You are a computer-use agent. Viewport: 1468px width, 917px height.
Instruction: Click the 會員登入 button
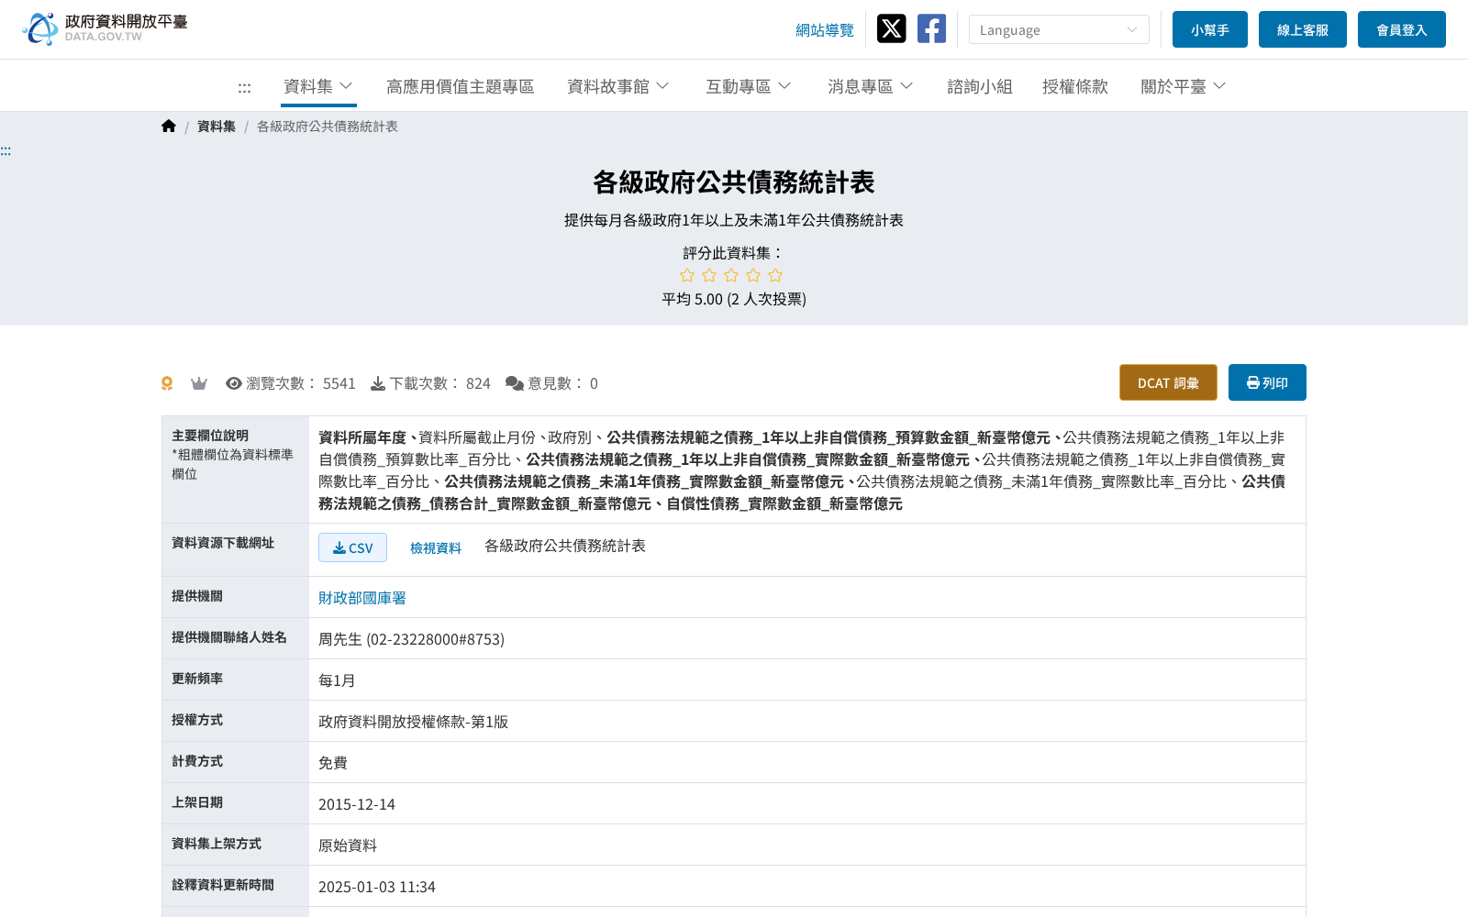point(1402,29)
